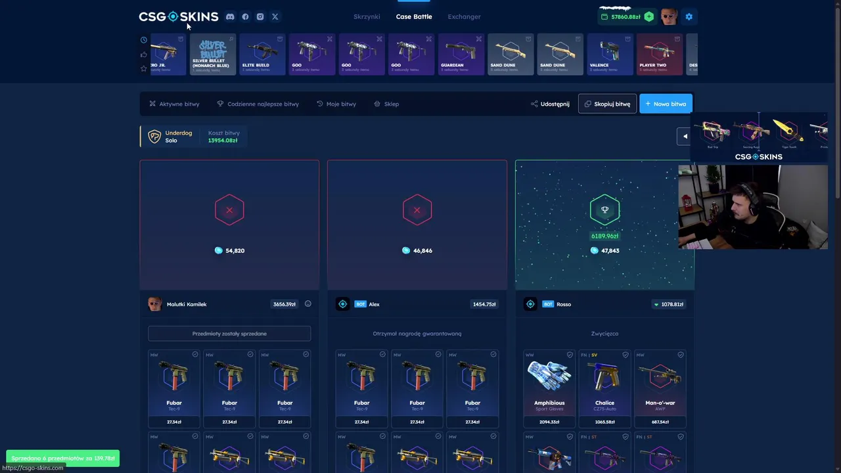The image size is (841, 473).
Task: Show top drops via the thumbs-up icon
Action: click(x=144, y=55)
